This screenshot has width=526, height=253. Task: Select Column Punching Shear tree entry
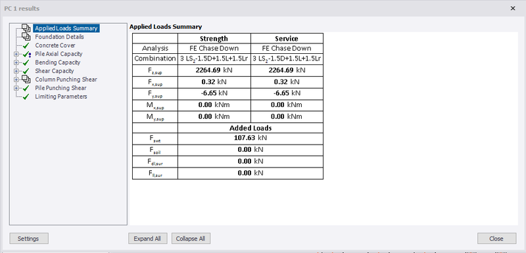66,80
